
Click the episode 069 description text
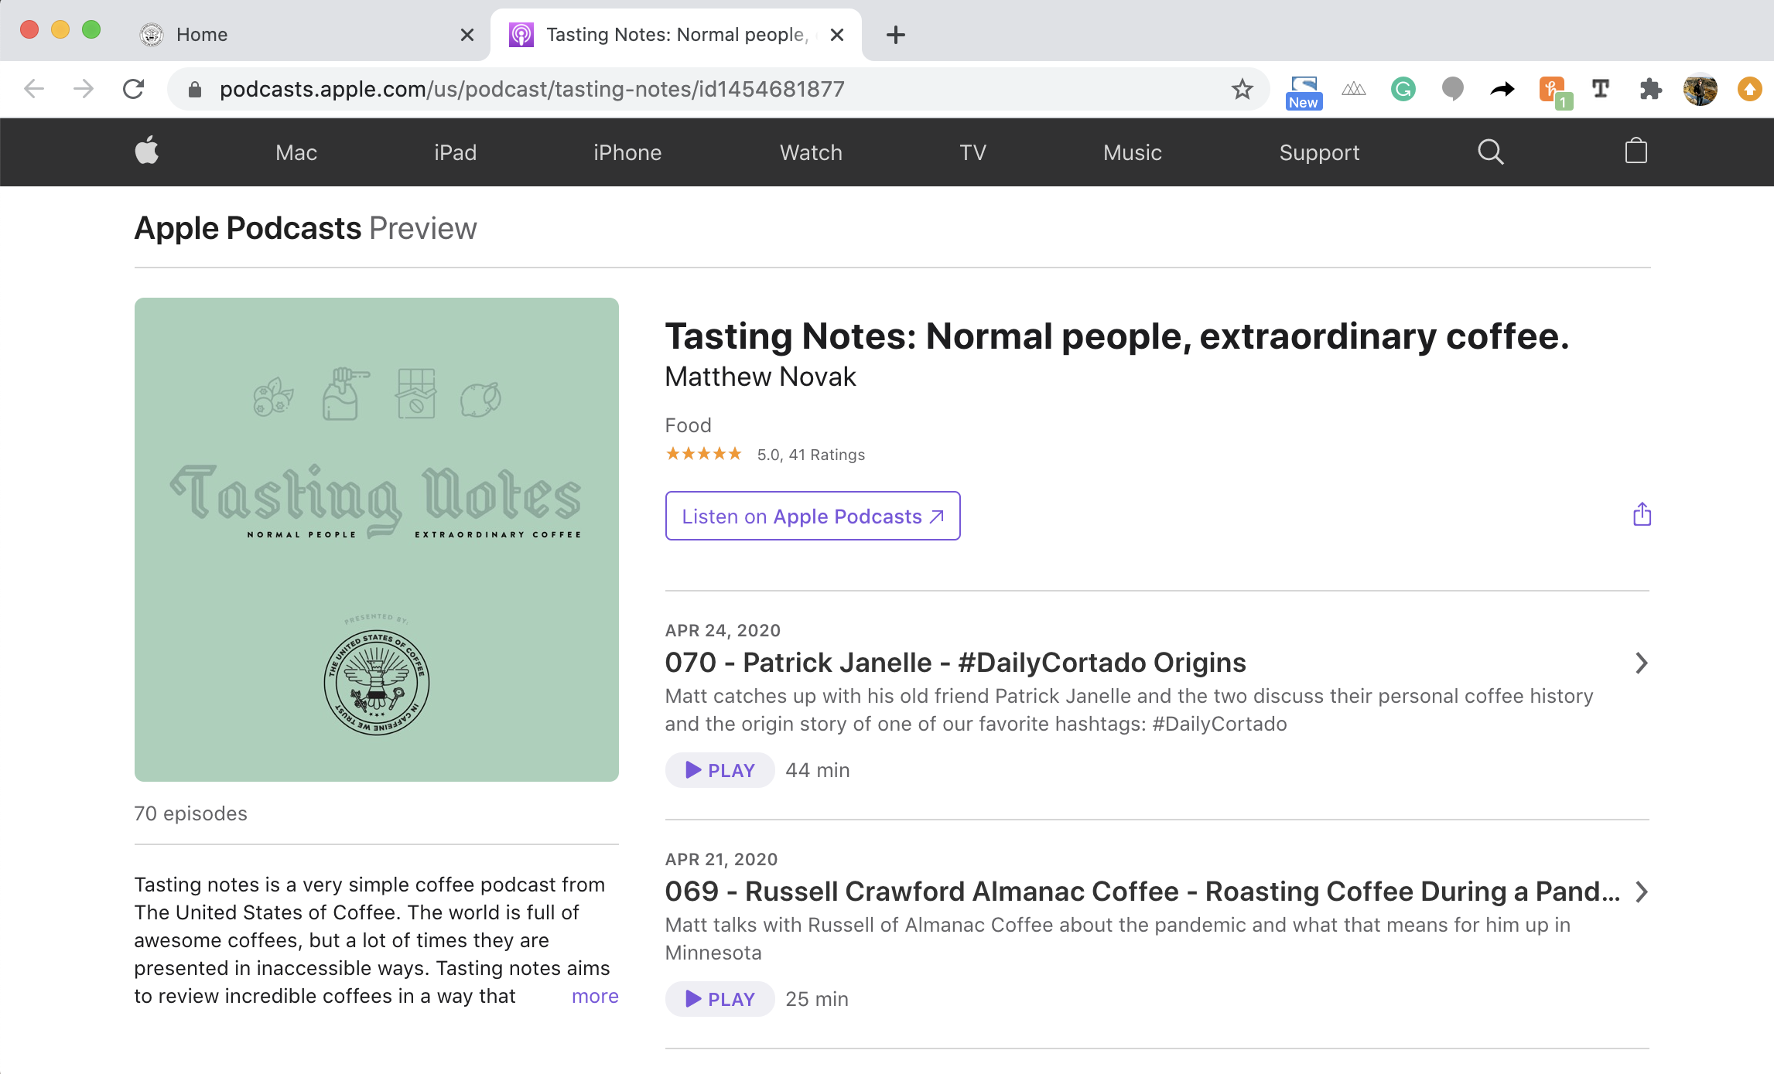[x=1118, y=939]
